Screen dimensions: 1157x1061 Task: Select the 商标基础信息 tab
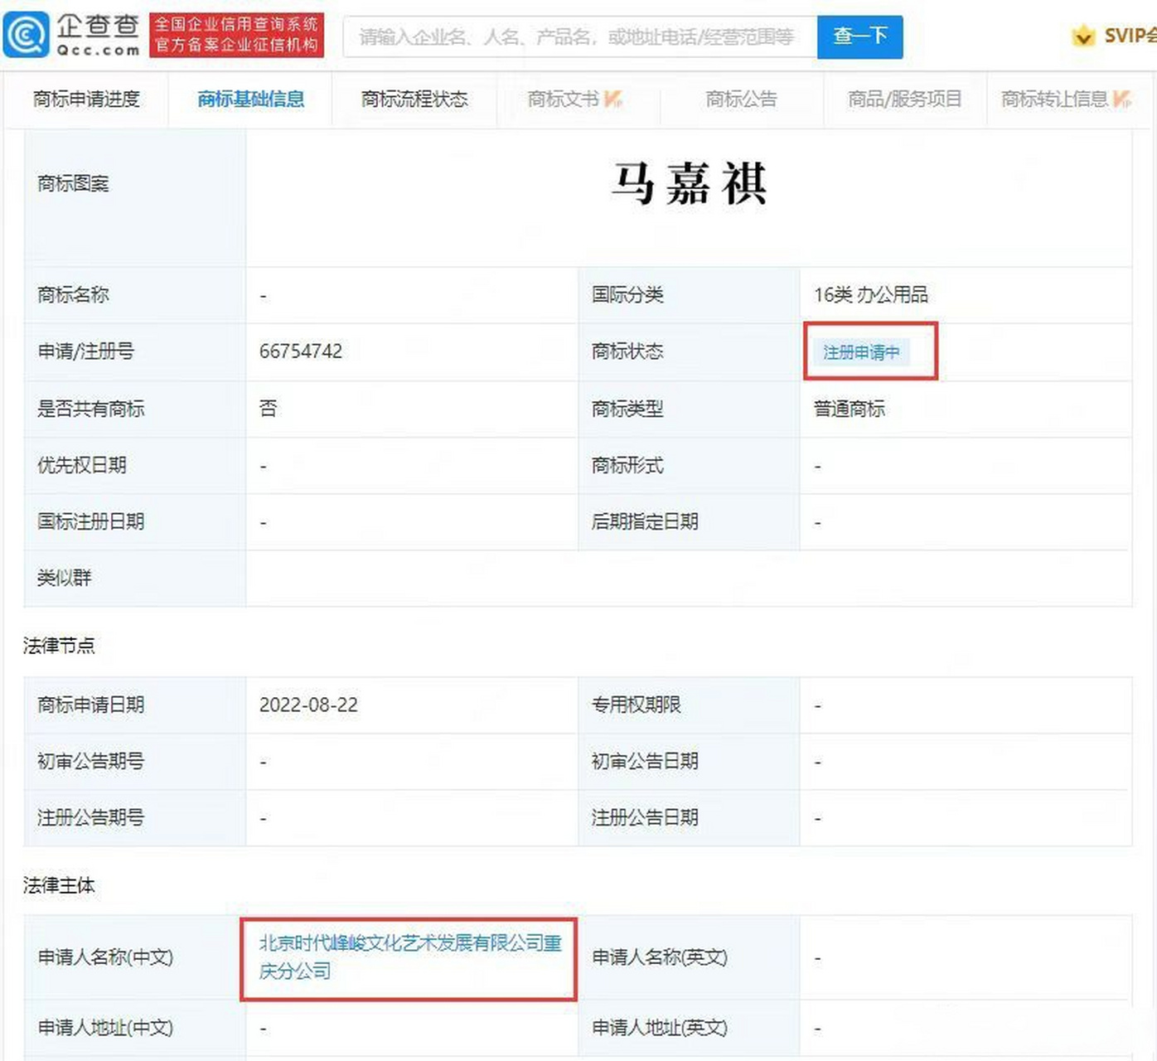(250, 99)
